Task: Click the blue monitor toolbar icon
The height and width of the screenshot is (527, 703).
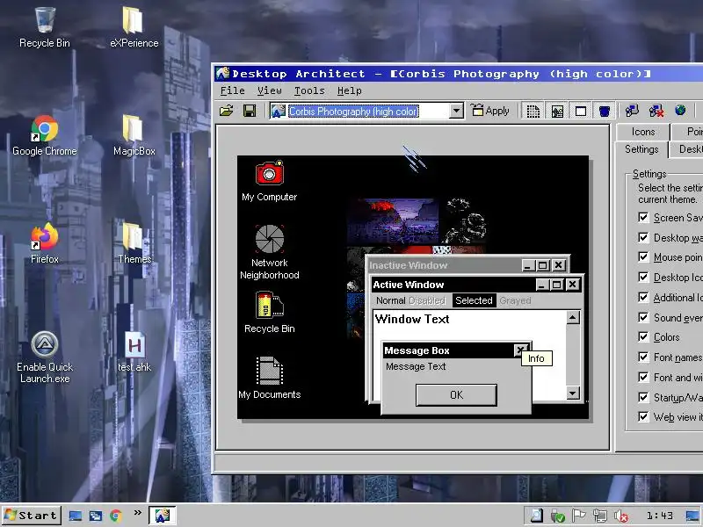Action: tap(632, 111)
